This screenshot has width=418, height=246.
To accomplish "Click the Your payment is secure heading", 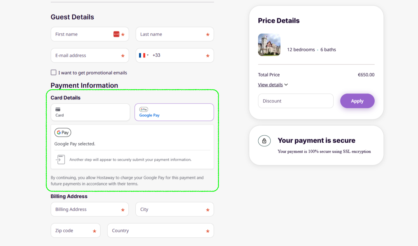I will (x=317, y=141).
